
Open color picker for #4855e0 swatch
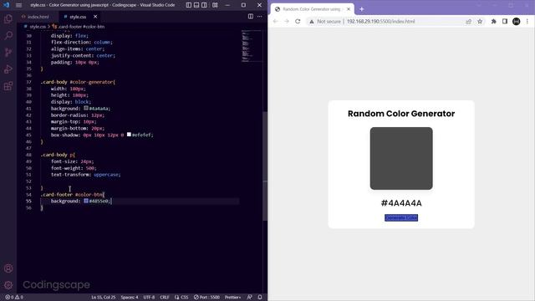pos(86,201)
